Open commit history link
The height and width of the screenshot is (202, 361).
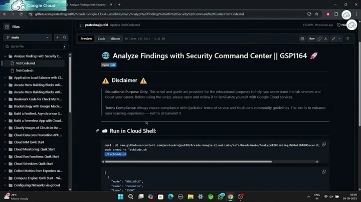tap(341, 25)
